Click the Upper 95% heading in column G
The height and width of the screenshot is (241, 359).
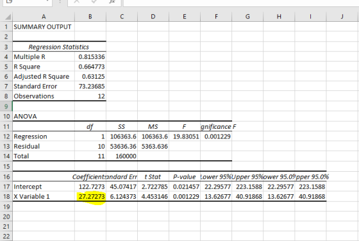click(x=247, y=177)
